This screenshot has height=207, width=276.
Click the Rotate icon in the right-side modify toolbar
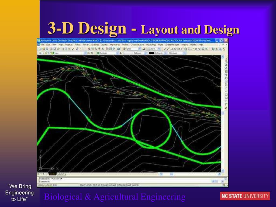point(226,78)
